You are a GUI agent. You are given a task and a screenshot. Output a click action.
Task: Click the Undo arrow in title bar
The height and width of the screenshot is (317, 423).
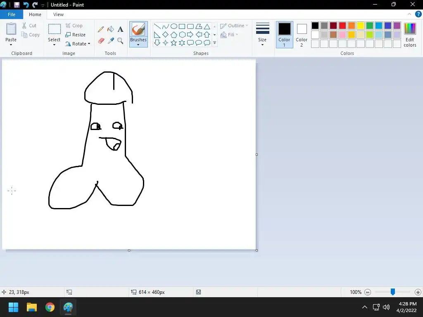26,5
